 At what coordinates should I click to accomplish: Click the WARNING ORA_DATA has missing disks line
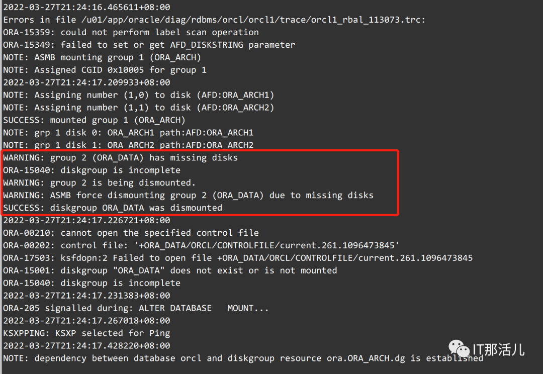coord(121,157)
